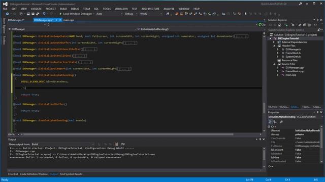Open the DEBUG menu
Screen dimensions: 325x182
[75, 9]
